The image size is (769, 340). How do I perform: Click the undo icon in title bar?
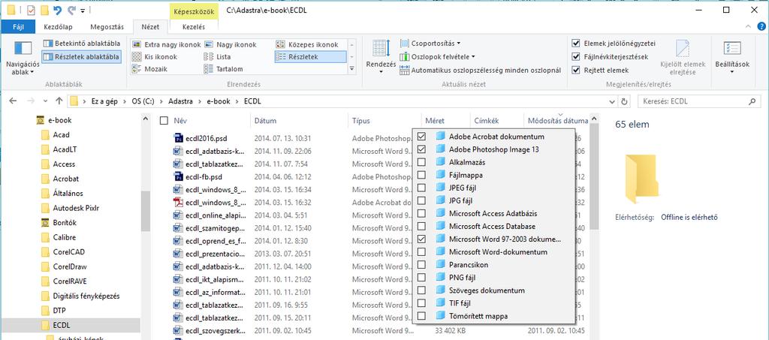click(57, 10)
